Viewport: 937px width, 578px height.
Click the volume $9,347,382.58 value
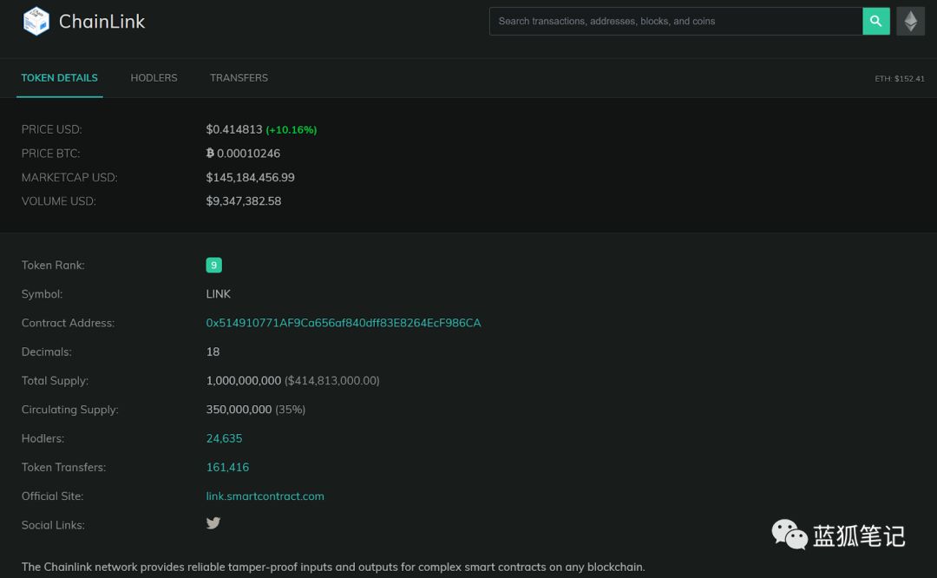(x=244, y=200)
